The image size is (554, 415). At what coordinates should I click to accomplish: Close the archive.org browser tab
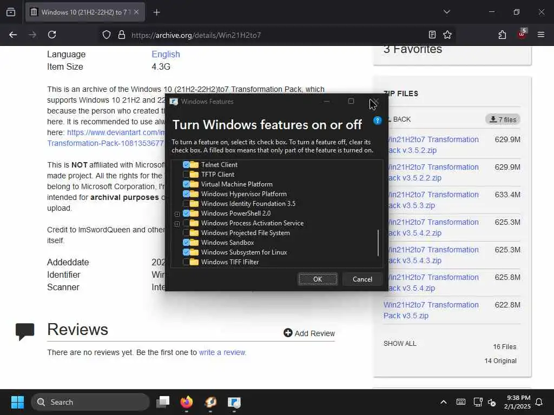(136, 12)
